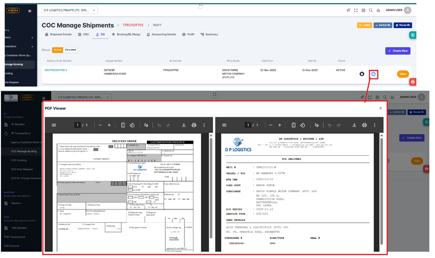
Task: Zoom out on the right PDF
Action: pos(270,125)
